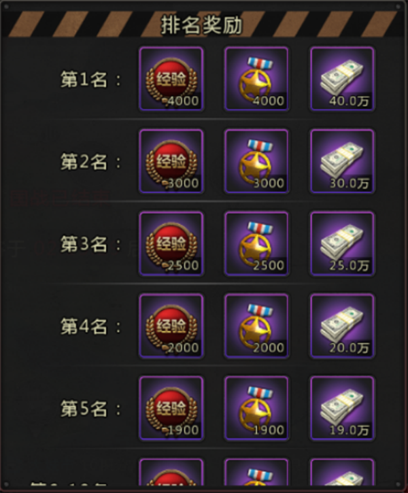Click the 4000 experience reward icon
Image resolution: width=408 pixels, height=493 pixels.
[171, 79]
